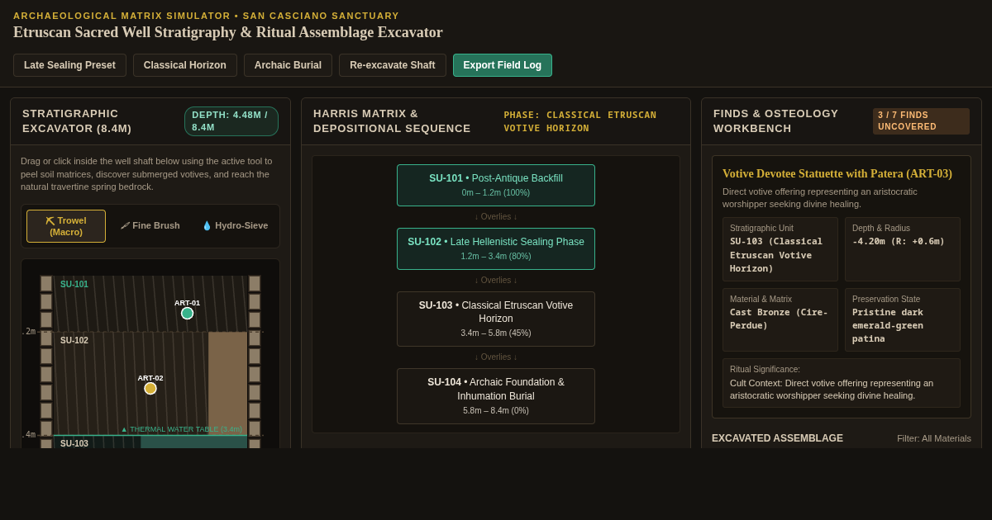Select SU-104 Archaic Foundation & Inhumation Burial node
The width and height of the screenshot is (992, 520).
point(496,396)
